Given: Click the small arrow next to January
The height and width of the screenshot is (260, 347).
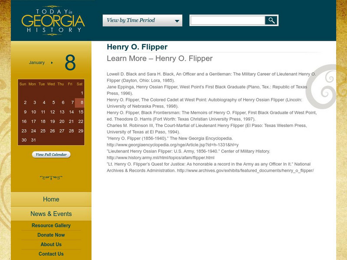Looking at the screenshot, I should pos(52,63).
